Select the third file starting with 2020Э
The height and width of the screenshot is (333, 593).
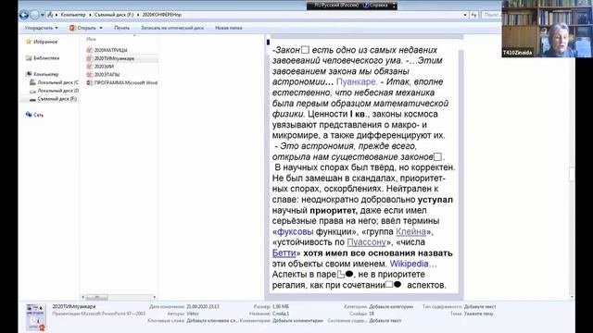(x=104, y=67)
